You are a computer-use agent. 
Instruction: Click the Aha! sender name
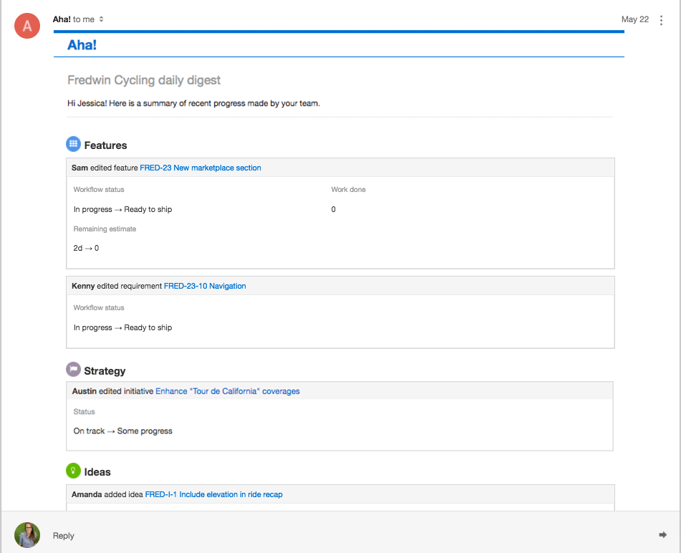tap(62, 19)
